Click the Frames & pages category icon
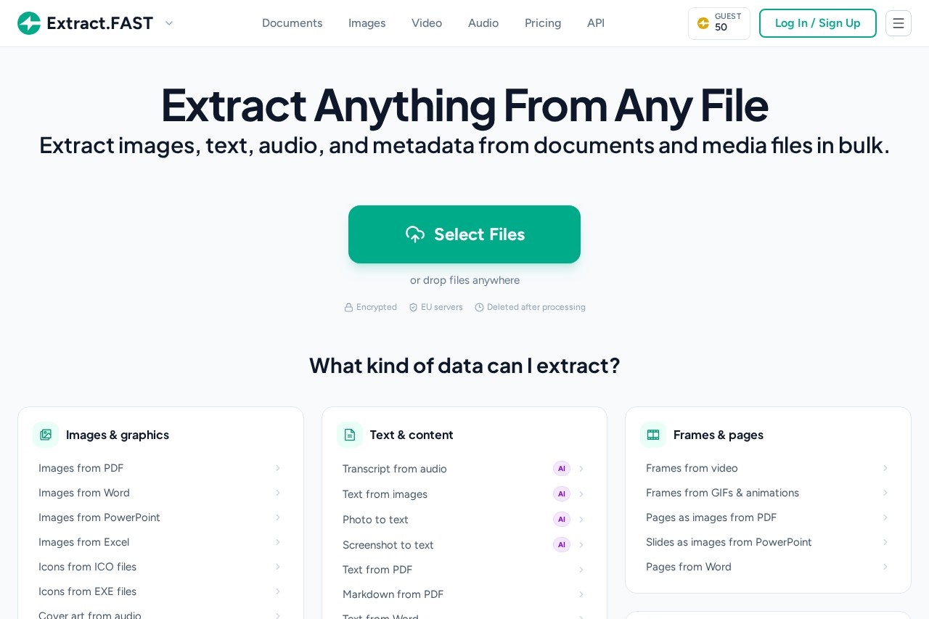Image resolution: width=929 pixels, height=619 pixels. pyautogui.click(x=653, y=435)
